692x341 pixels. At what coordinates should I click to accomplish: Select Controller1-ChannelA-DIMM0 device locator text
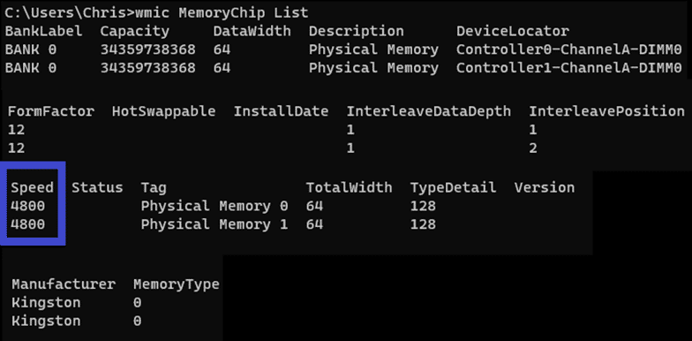pos(569,68)
